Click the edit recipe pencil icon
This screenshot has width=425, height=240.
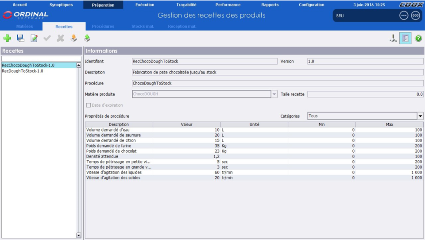34,39
